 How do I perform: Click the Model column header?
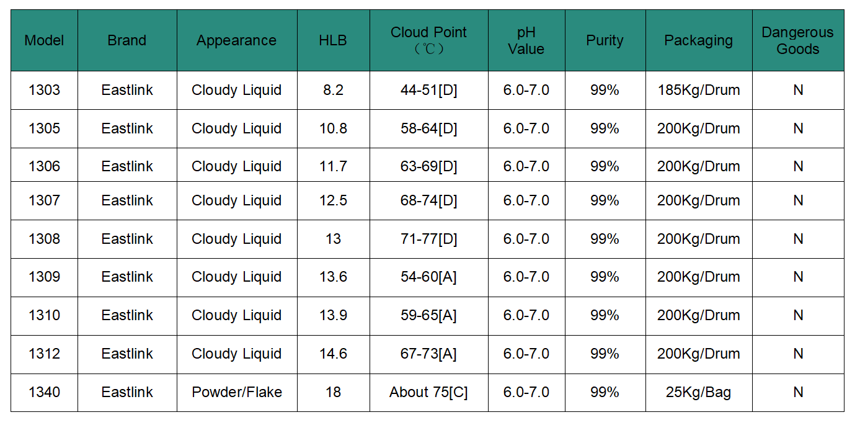coord(44,40)
